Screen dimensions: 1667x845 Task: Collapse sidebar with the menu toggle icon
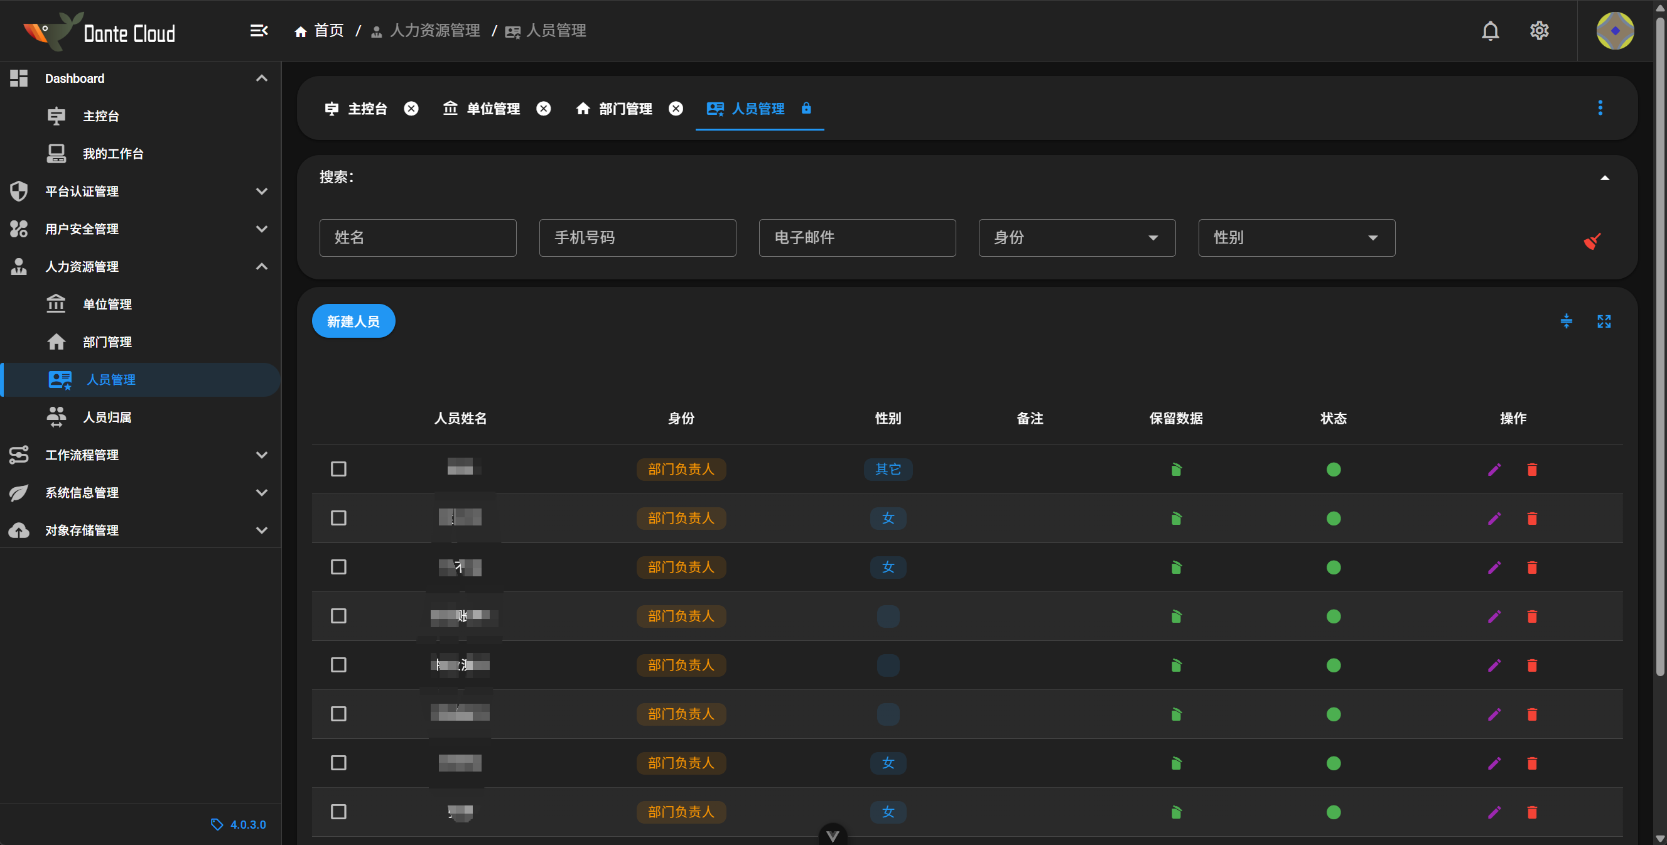tap(259, 30)
